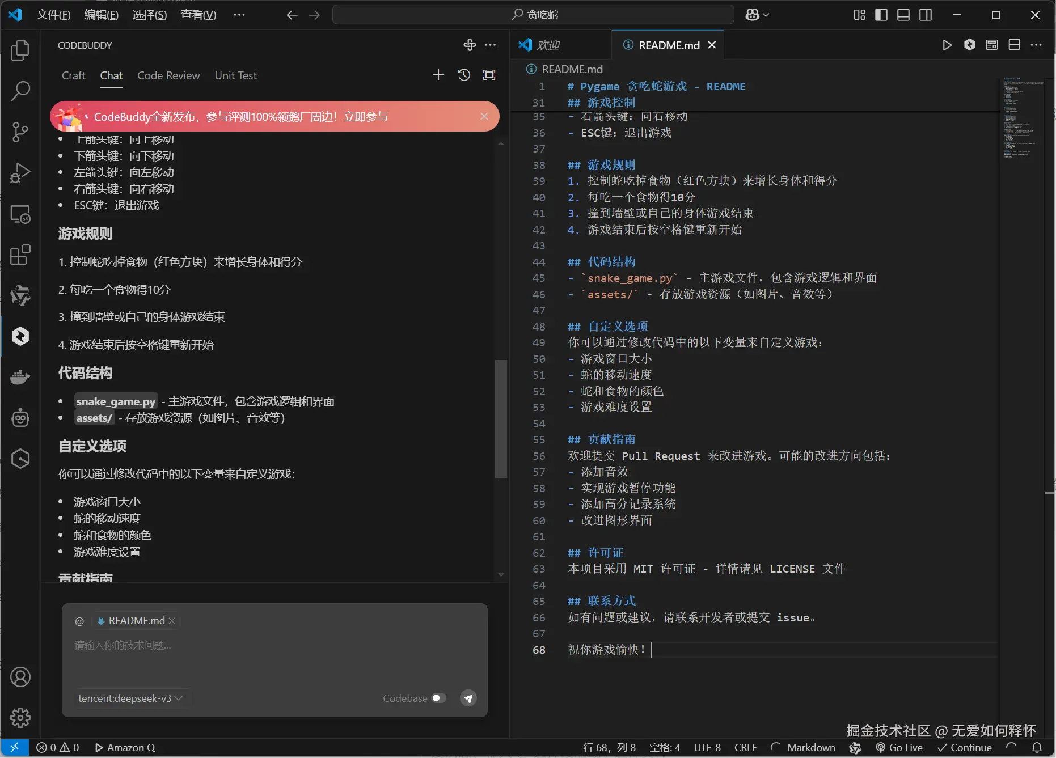Screen dimensions: 1056x758
Task: Click Amazon Q in the status bar
Action: (x=125, y=748)
